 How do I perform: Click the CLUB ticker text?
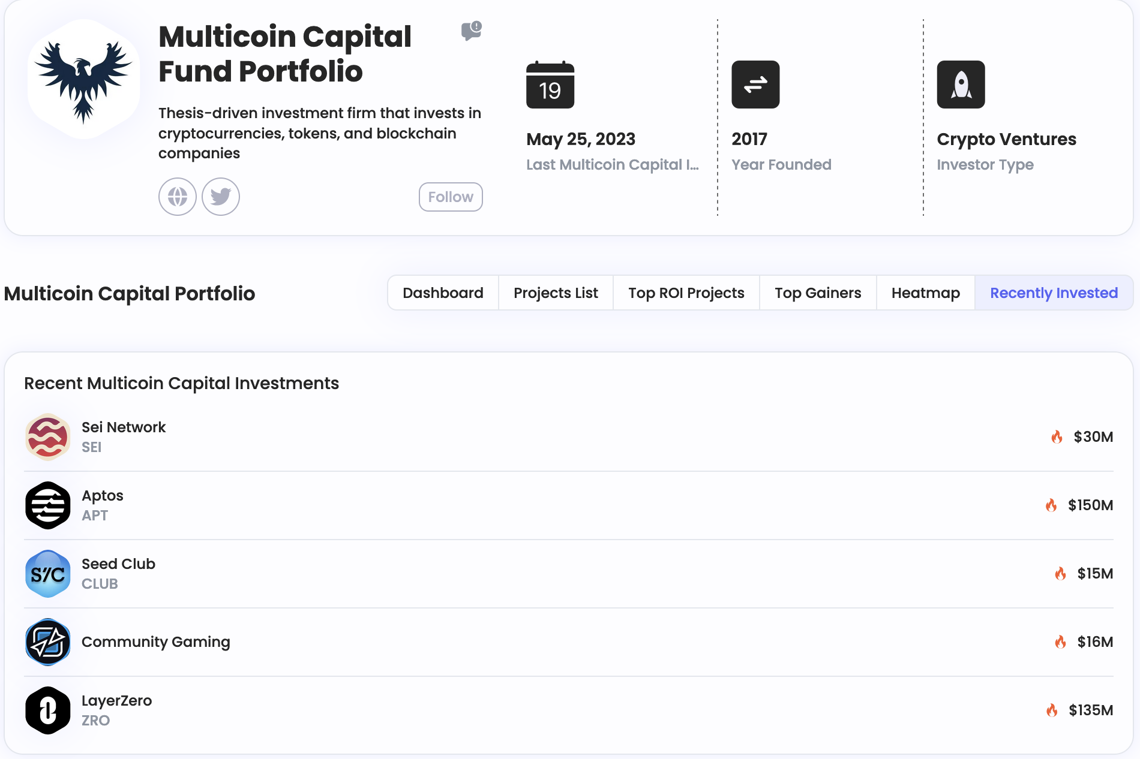(x=100, y=584)
